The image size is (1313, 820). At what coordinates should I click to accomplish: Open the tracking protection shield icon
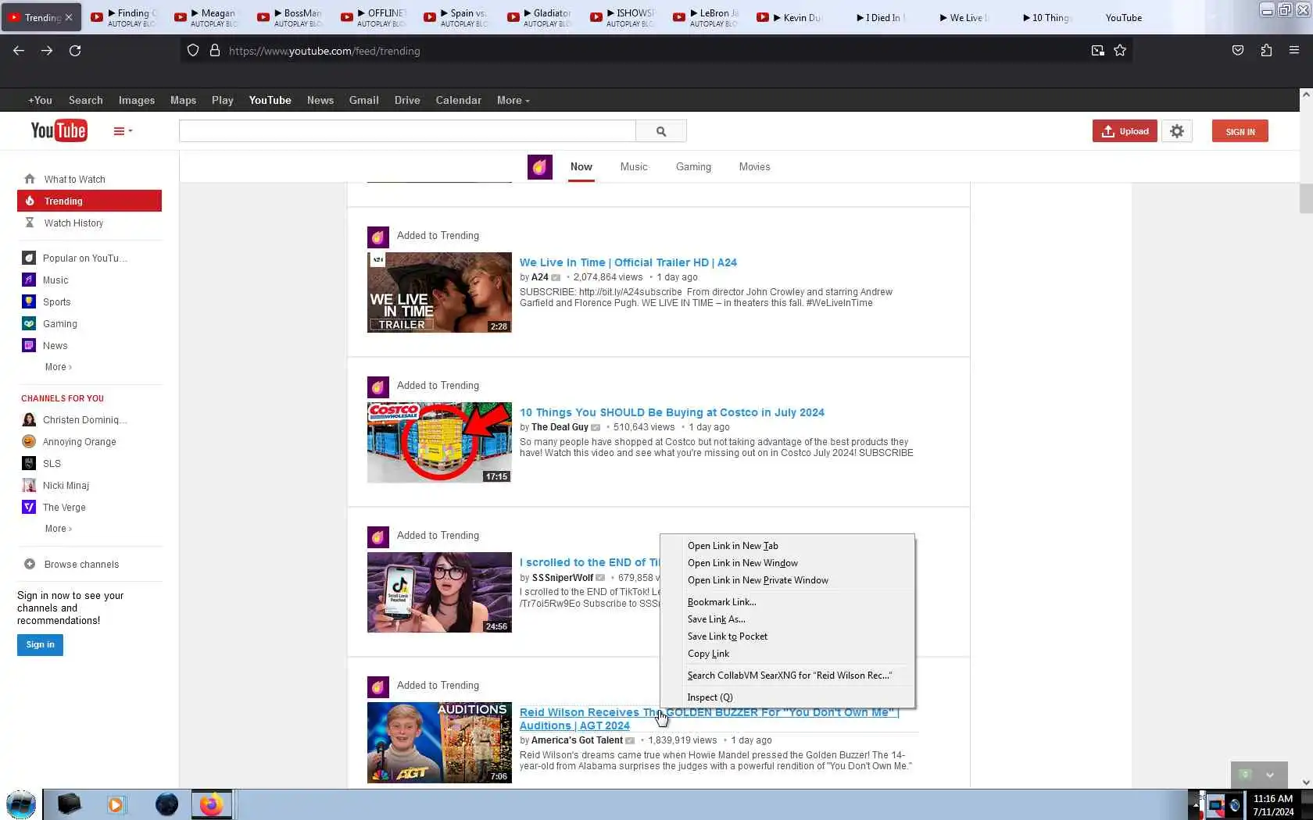(193, 51)
